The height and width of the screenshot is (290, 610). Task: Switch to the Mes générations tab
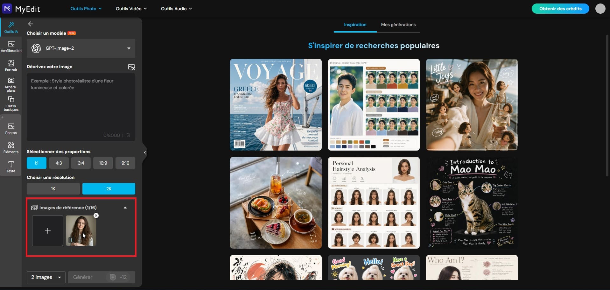coord(398,25)
